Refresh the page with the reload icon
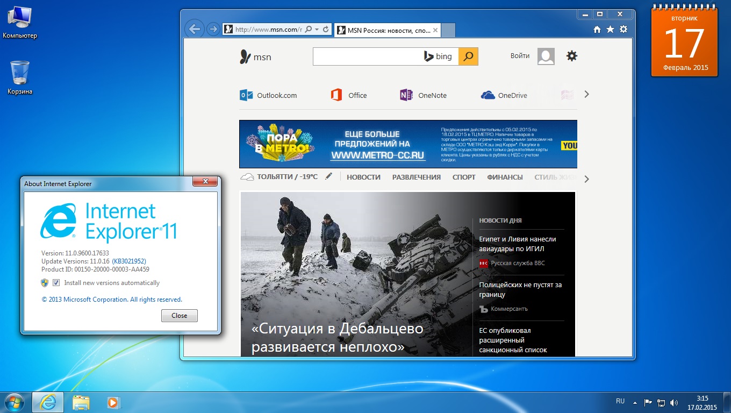 click(x=326, y=30)
